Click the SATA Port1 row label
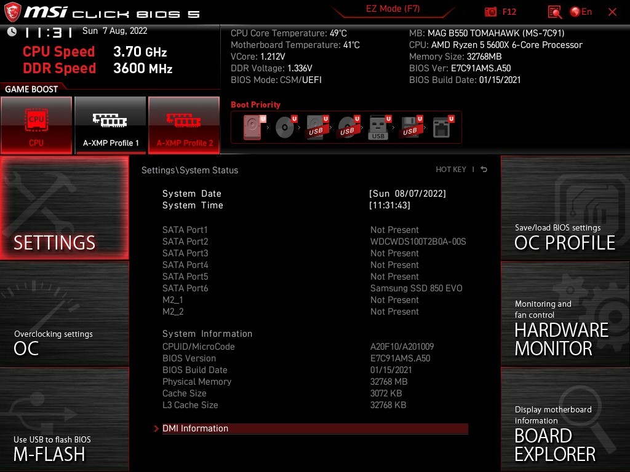 click(x=185, y=230)
